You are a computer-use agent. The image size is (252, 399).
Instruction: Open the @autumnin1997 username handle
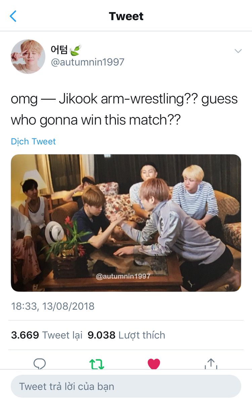(x=88, y=62)
